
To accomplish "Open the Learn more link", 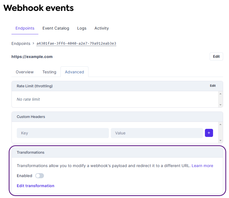I will [202, 165].
